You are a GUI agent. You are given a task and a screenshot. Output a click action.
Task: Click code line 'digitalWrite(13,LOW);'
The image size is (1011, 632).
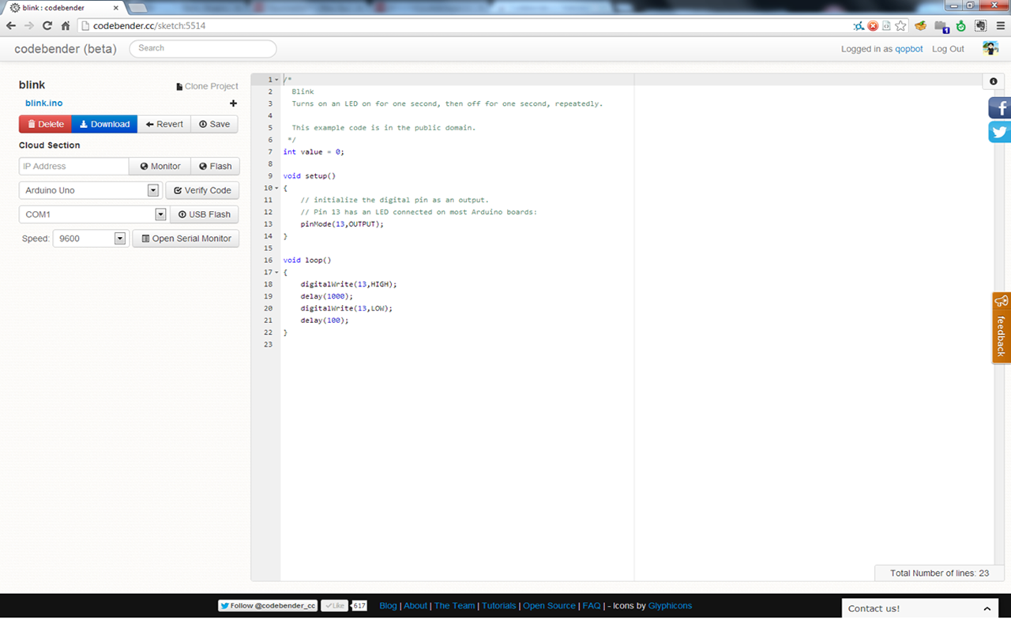pyautogui.click(x=346, y=308)
